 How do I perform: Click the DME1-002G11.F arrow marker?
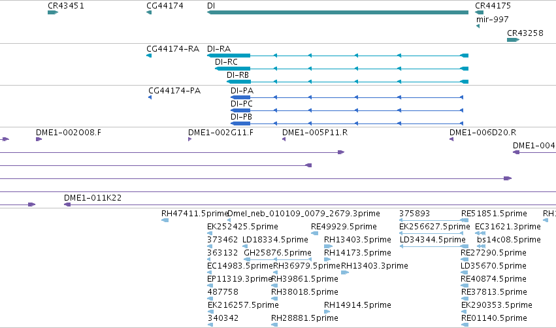(x=190, y=139)
